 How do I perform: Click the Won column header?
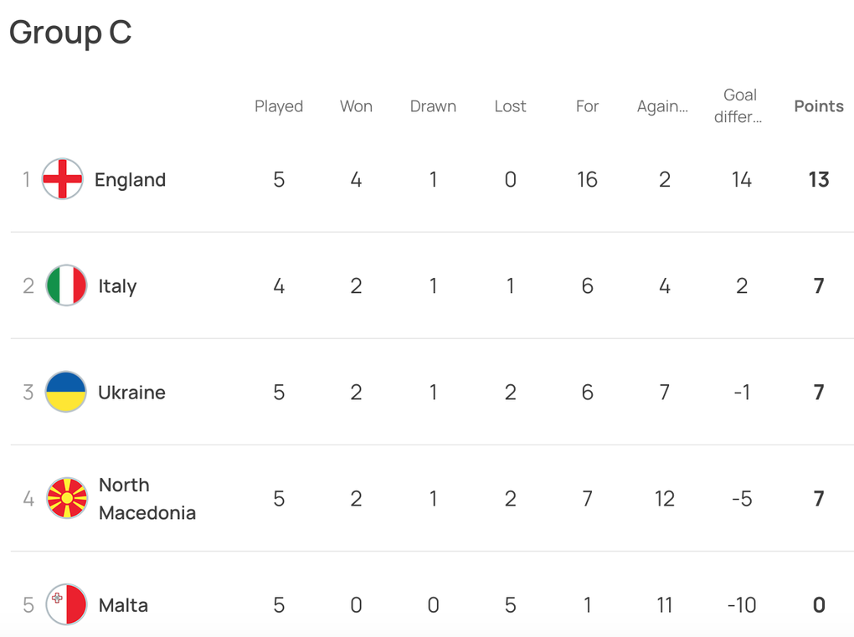356,106
